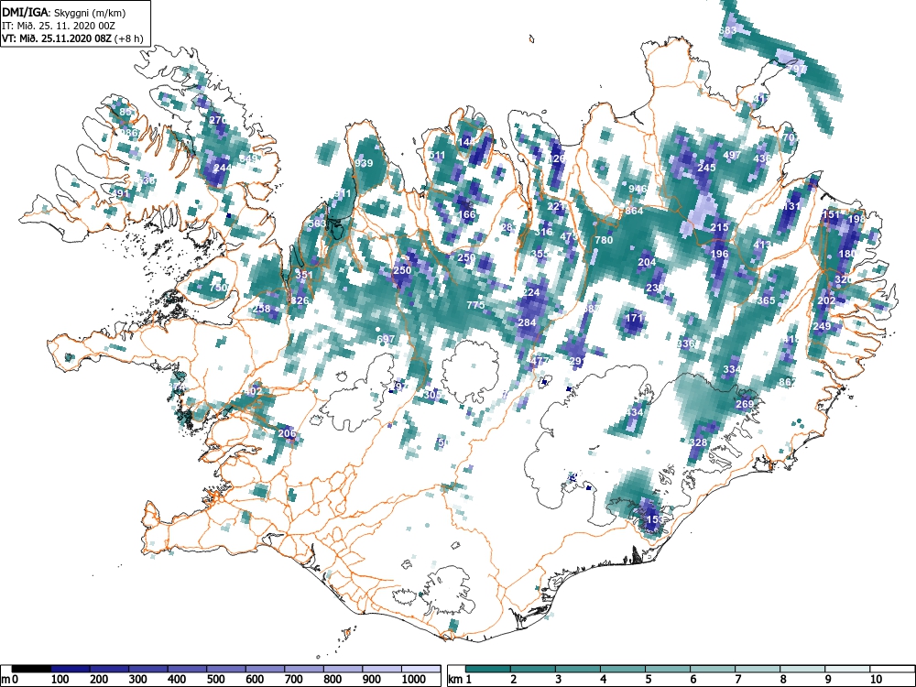Click the "500" meter legend label
The height and width of the screenshot is (687, 916).
tap(215, 680)
